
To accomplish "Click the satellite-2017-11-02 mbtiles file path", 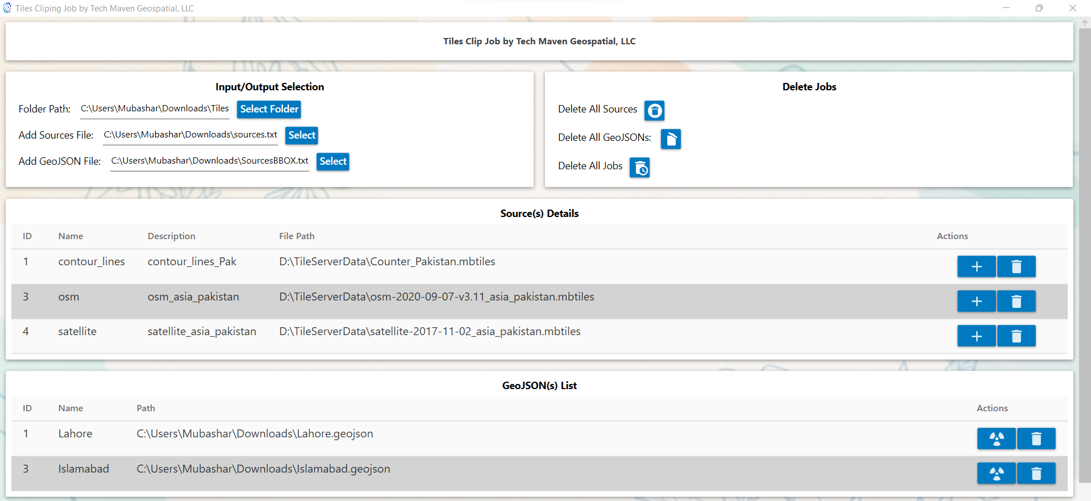I will click(x=430, y=332).
